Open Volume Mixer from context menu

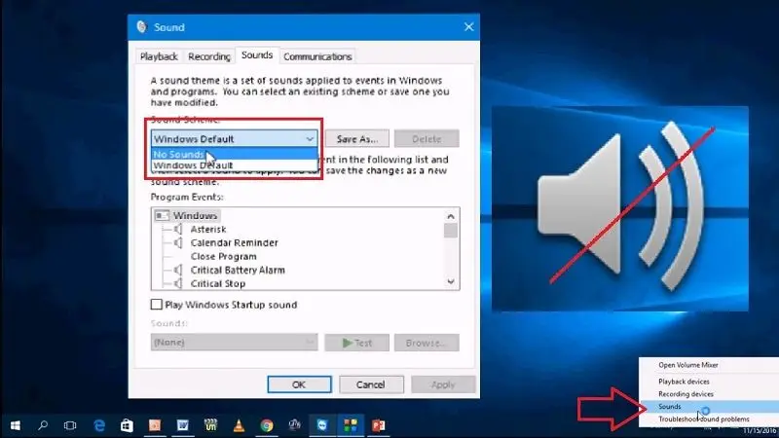tap(688, 365)
